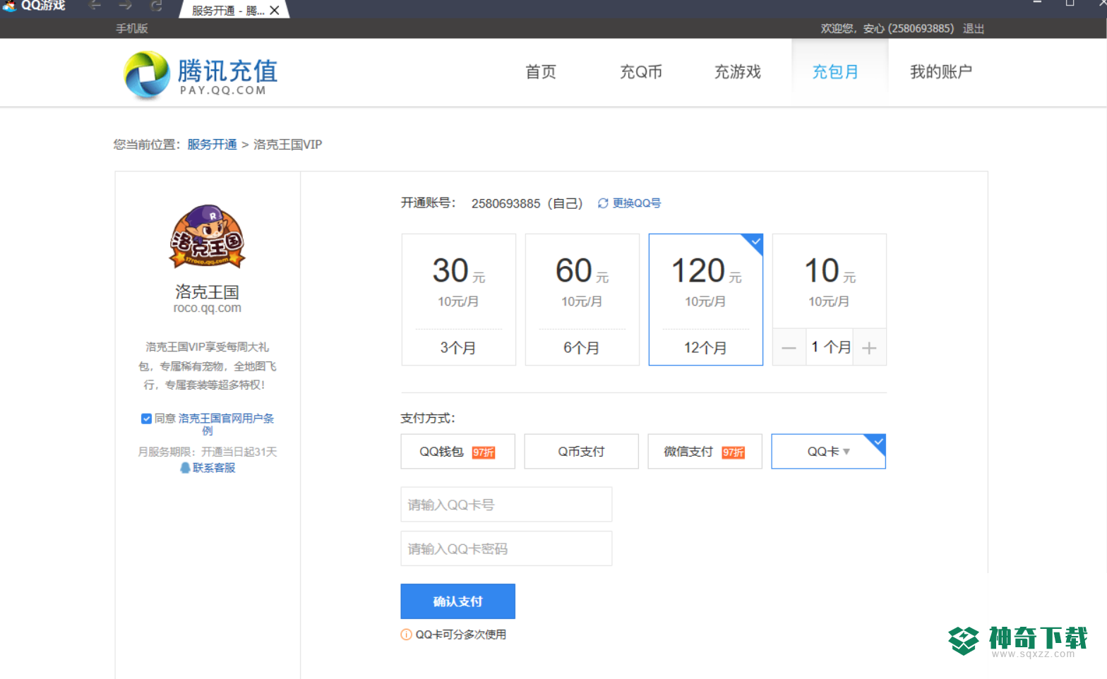Click roco.qq.com text

[208, 308]
